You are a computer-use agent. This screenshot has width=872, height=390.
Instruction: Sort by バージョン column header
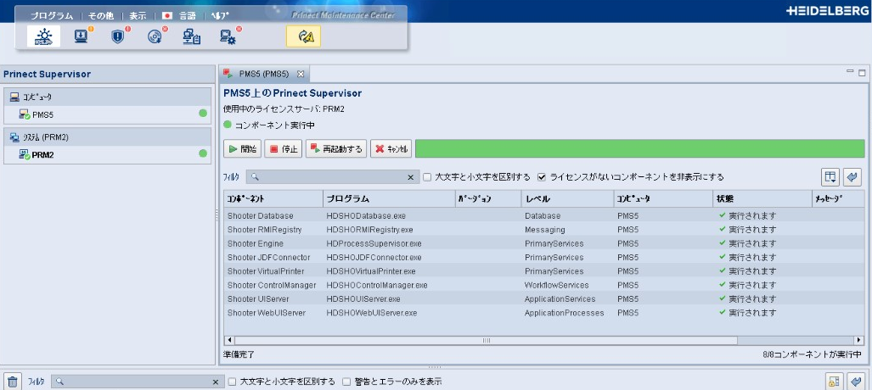487,198
